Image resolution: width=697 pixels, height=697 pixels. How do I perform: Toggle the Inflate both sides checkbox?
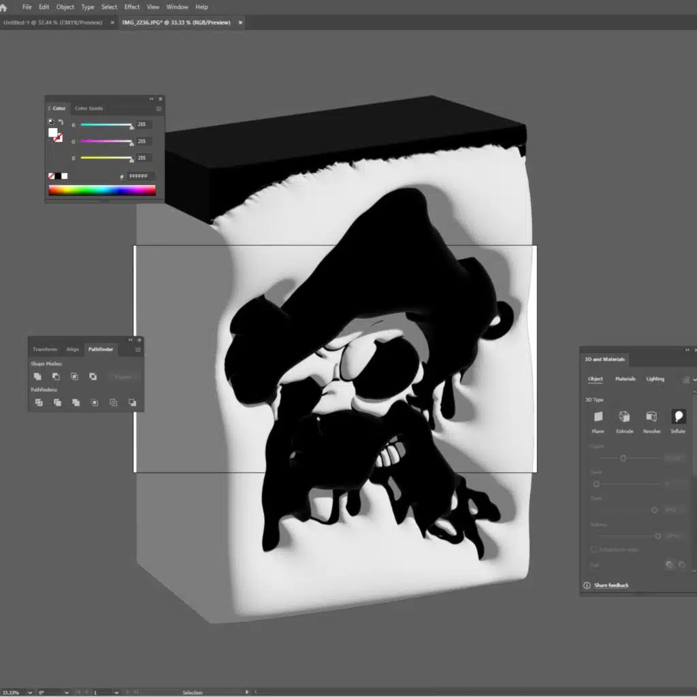coord(594,549)
